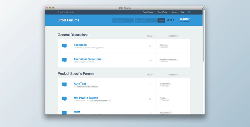Click the Feedback thread count 86
This screenshot has width=250, height=127.
[150, 46]
